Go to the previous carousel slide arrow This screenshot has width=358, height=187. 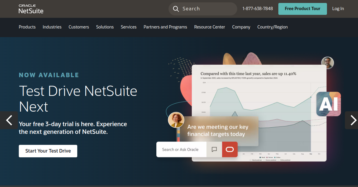pos(9,120)
